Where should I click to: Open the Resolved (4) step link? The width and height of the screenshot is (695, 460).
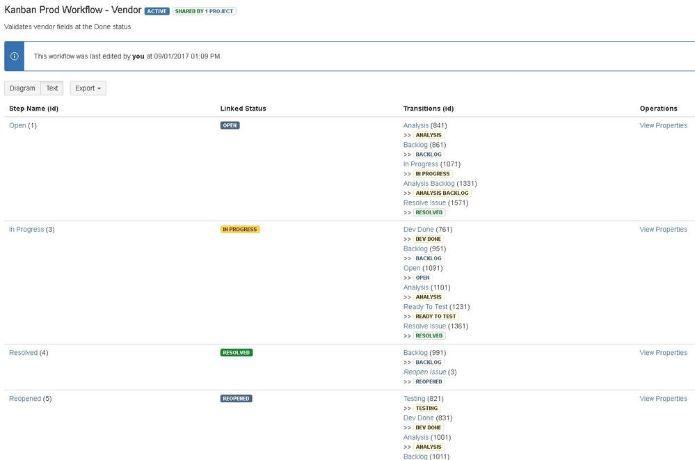tap(23, 353)
